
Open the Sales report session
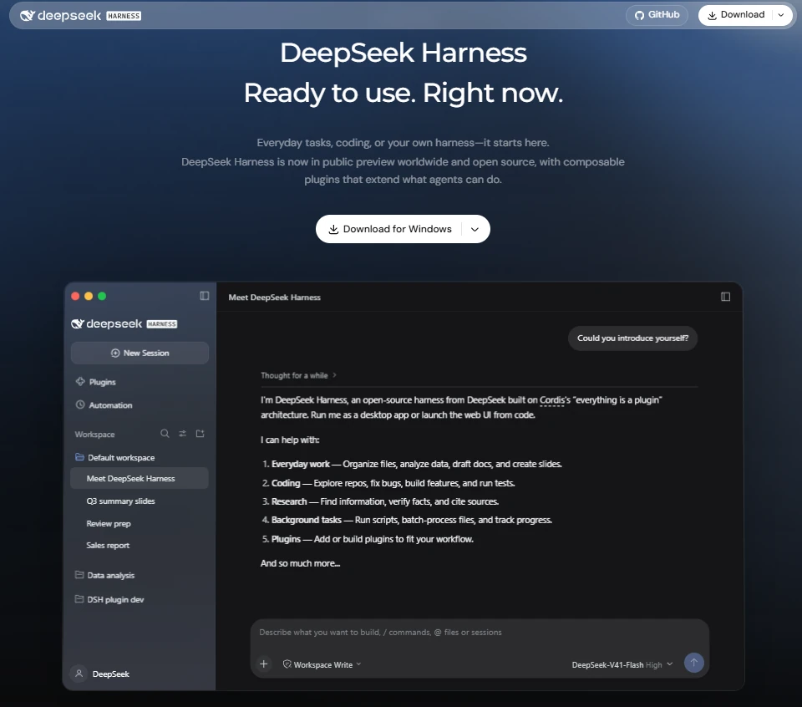(x=108, y=546)
